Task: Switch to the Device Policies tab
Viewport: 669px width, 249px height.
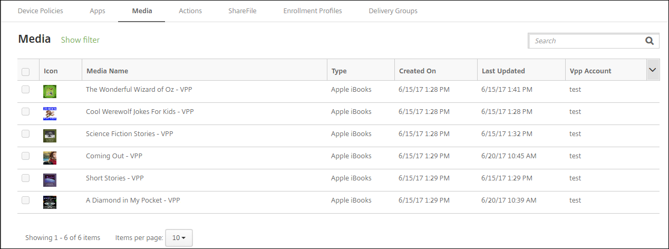Action: [x=41, y=11]
